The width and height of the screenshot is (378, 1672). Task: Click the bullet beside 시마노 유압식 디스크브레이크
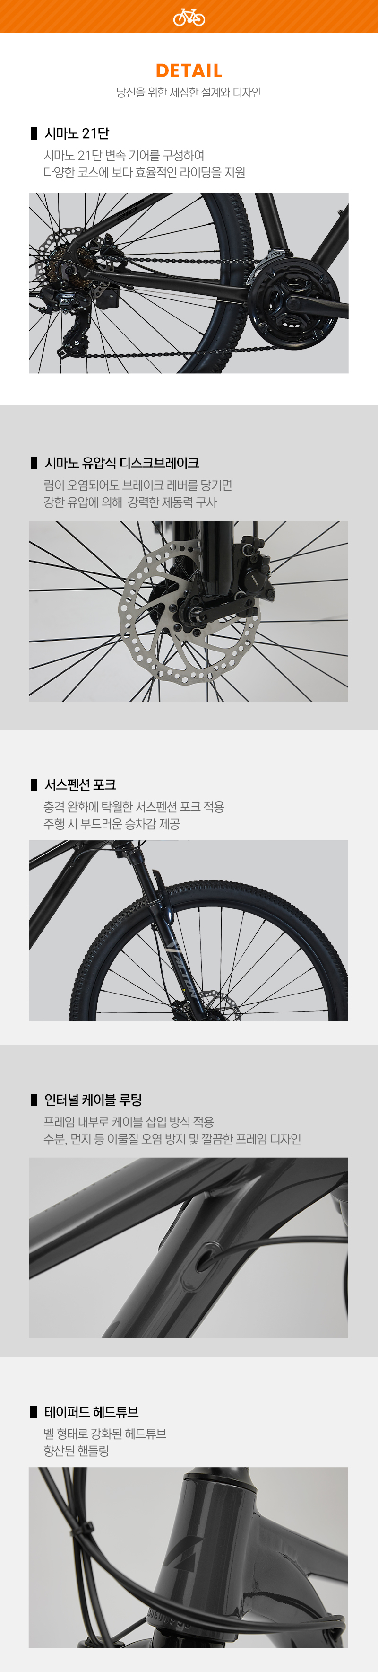(34, 464)
